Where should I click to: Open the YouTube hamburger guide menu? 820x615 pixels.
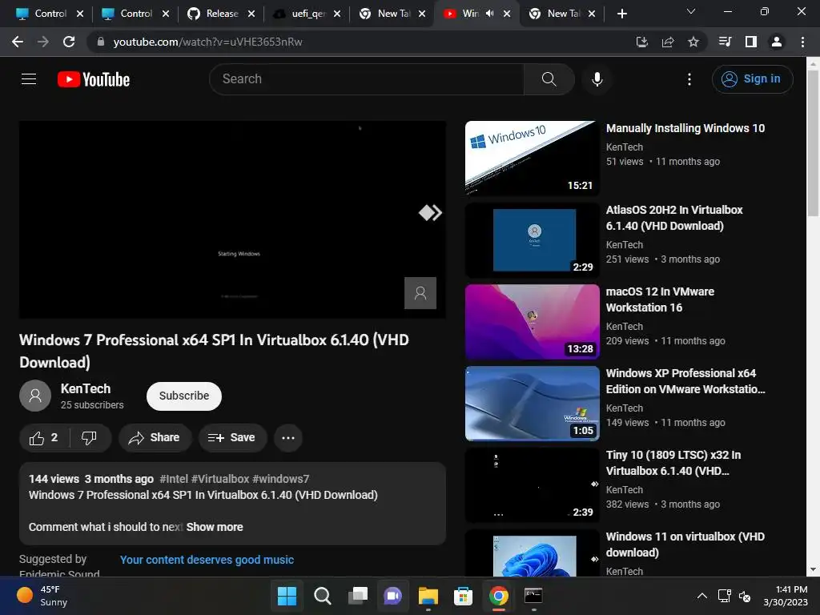(x=29, y=79)
